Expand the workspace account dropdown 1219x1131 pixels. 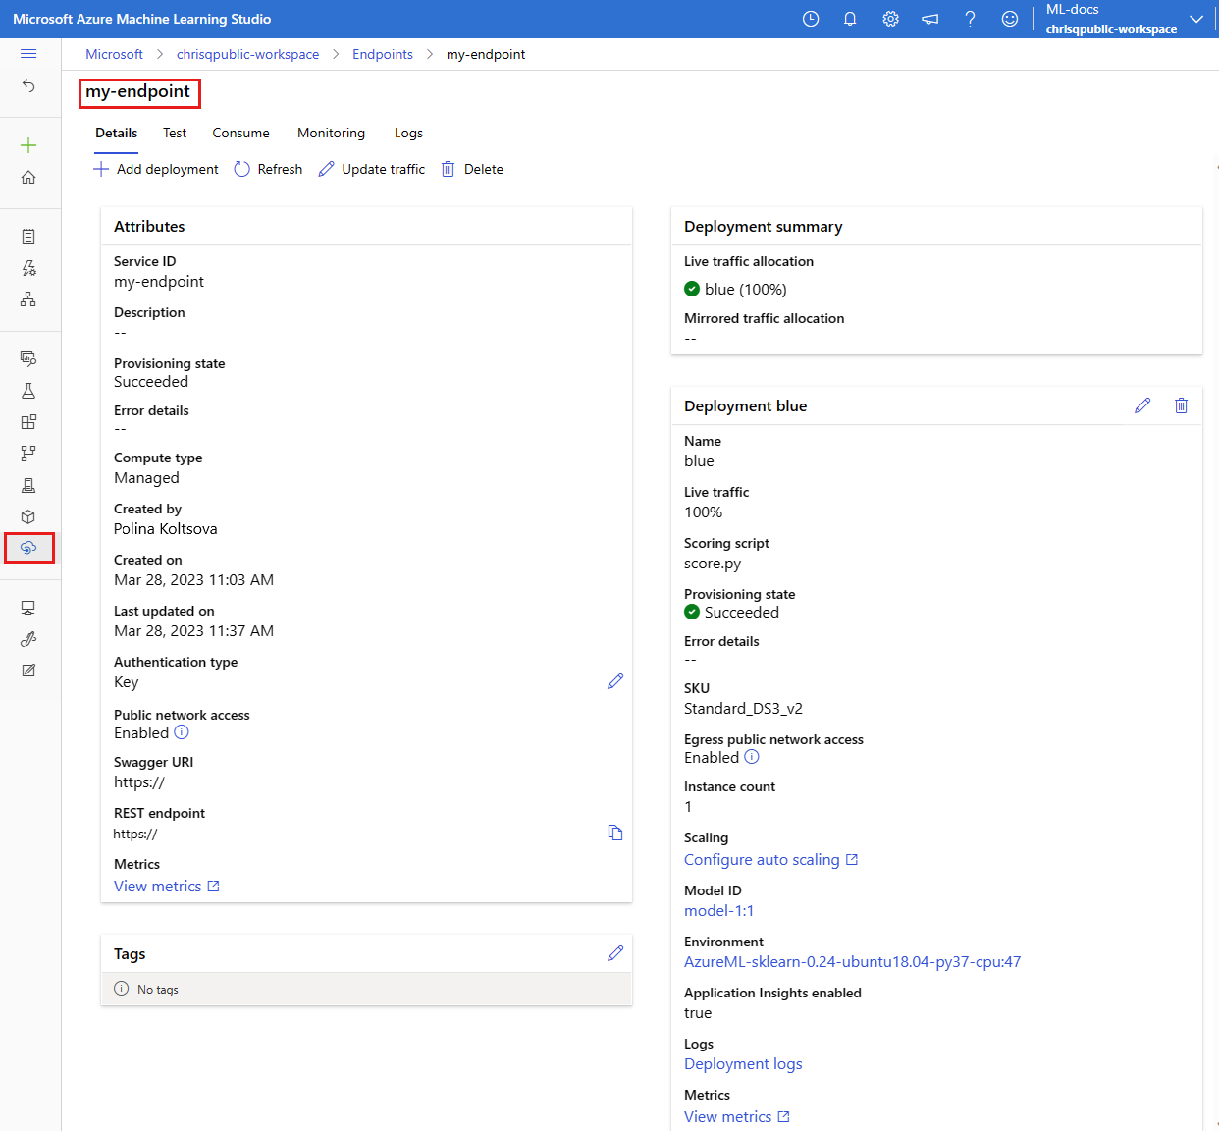coord(1195,19)
